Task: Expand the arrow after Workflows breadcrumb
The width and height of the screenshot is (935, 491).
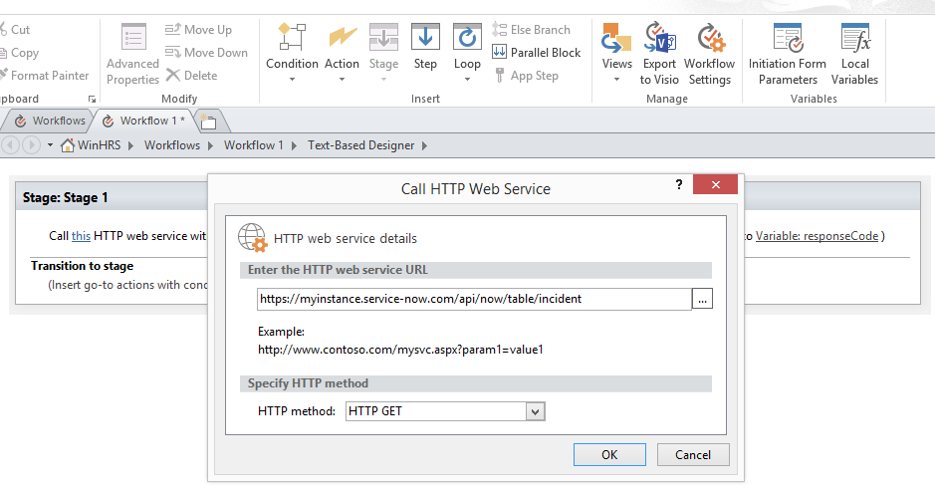Action: 210,145
